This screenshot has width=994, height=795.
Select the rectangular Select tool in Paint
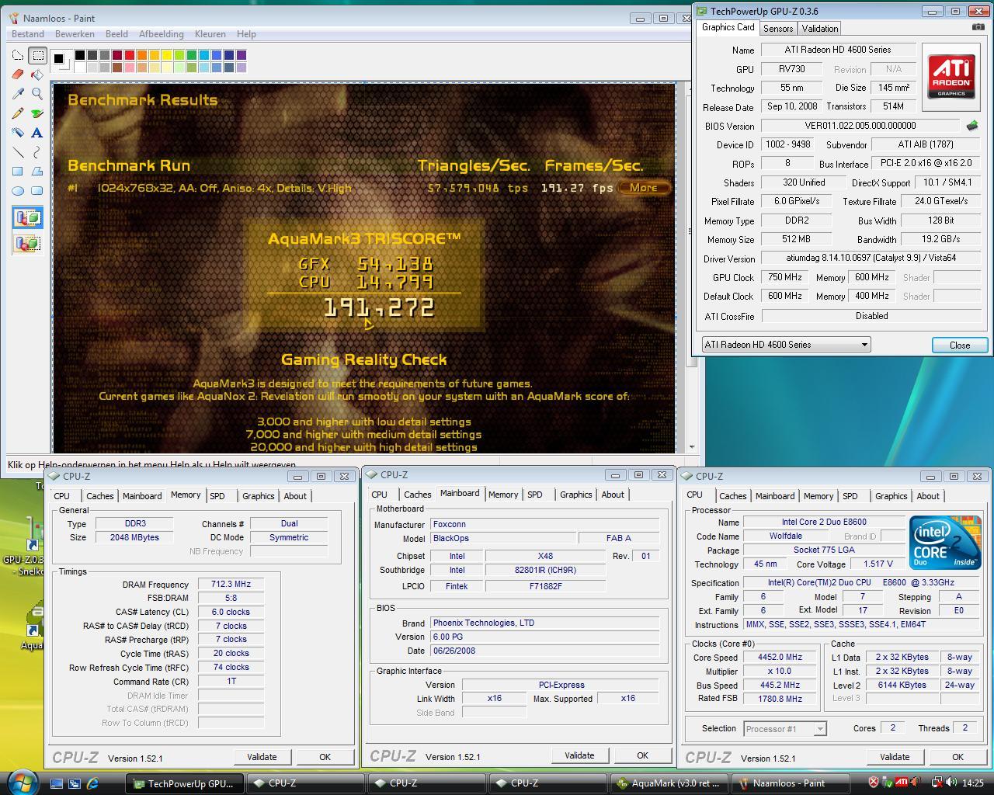(37, 55)
